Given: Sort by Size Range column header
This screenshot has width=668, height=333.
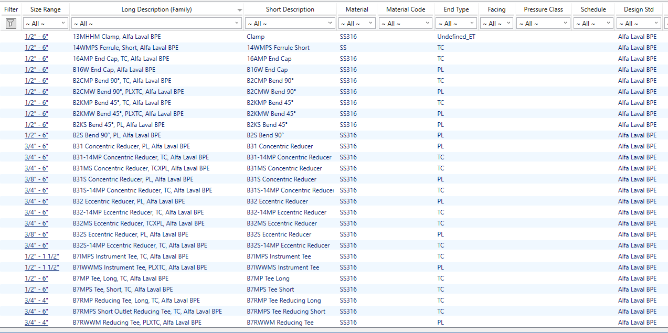Looking at the screenshot, I should (46, 9).
